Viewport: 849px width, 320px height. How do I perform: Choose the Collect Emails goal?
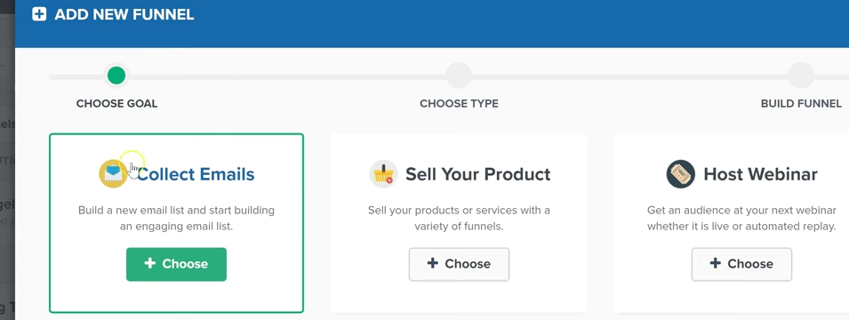point(177,264)
